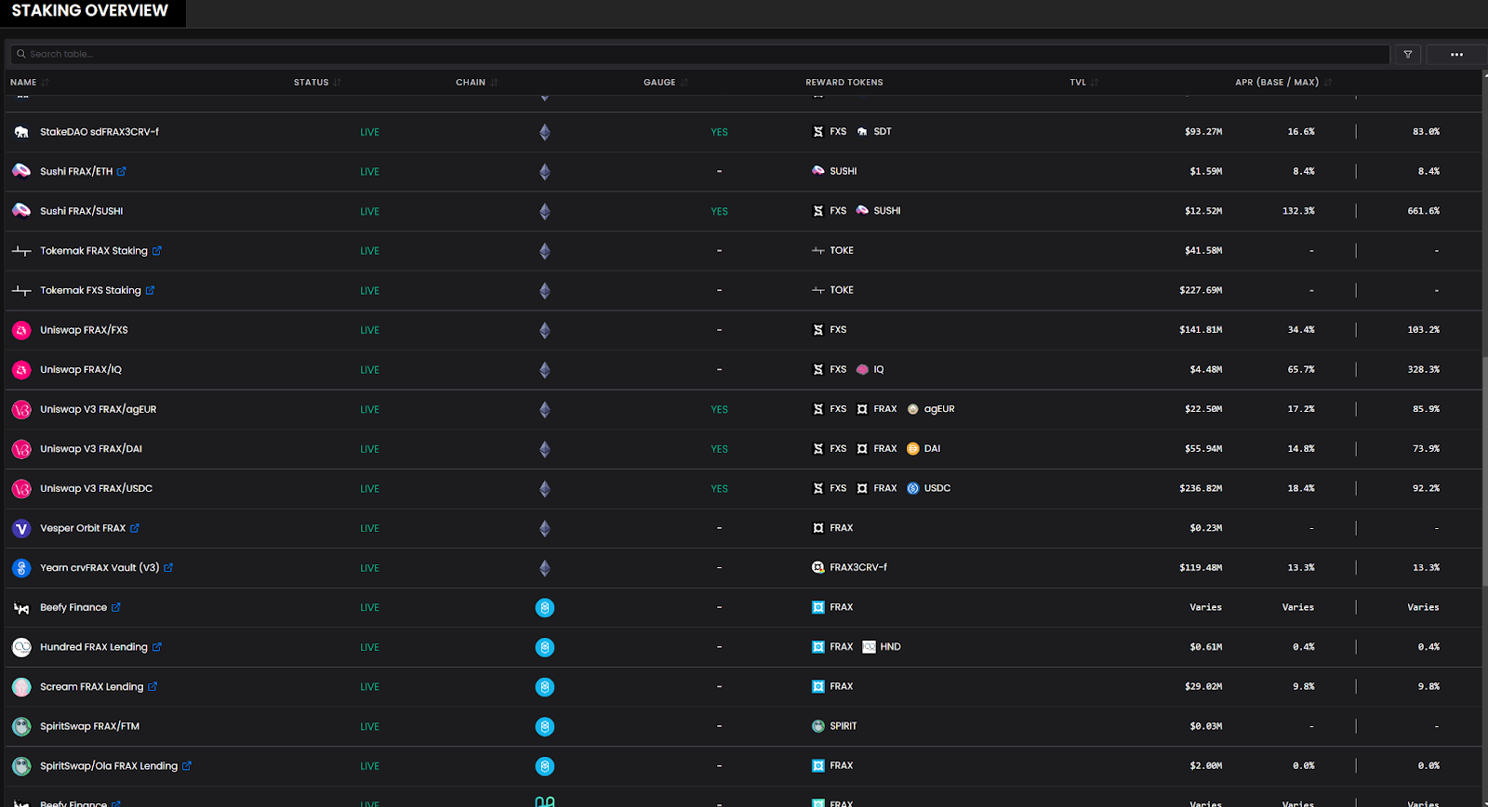Click the StakeDAO protocol logo icon
This screenshot has height=807, width=1488.
(21, 132)
